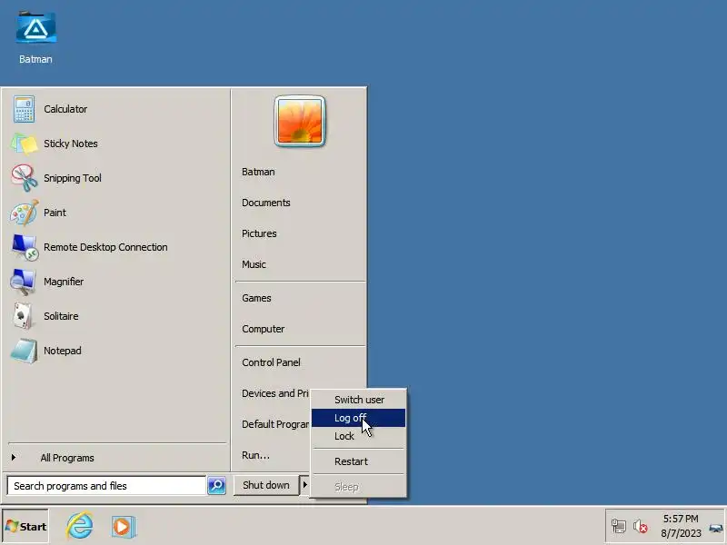Open the Run... dialog
The width and height of the screenshot is (727, 545).
click(255, 455)
